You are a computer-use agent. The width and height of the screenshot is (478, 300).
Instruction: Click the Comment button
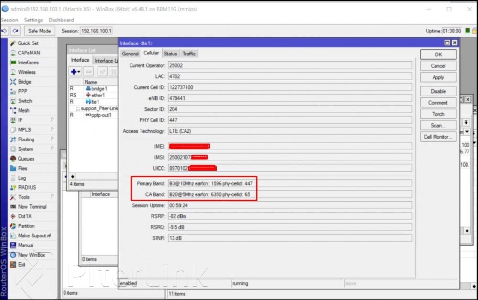pyautogui.click(x=438, y=103)
